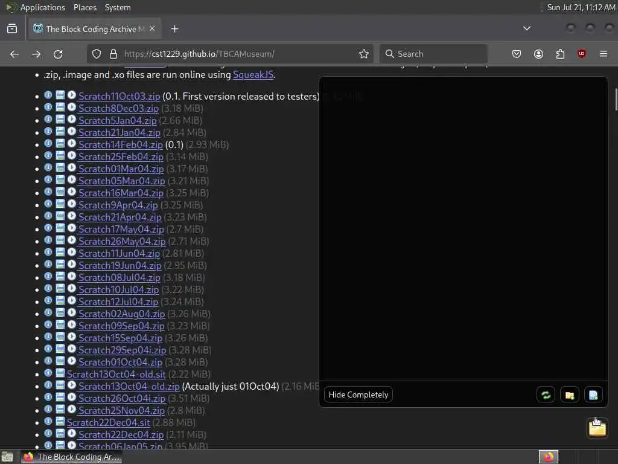The image size is (618, 464).
Task: Click info icon beside Scratch26May04.zip
Action: click(48, 240)
